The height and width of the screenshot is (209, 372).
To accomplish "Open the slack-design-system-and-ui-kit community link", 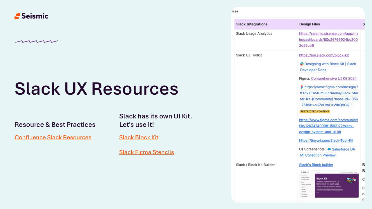I will (x=328, y=126).
